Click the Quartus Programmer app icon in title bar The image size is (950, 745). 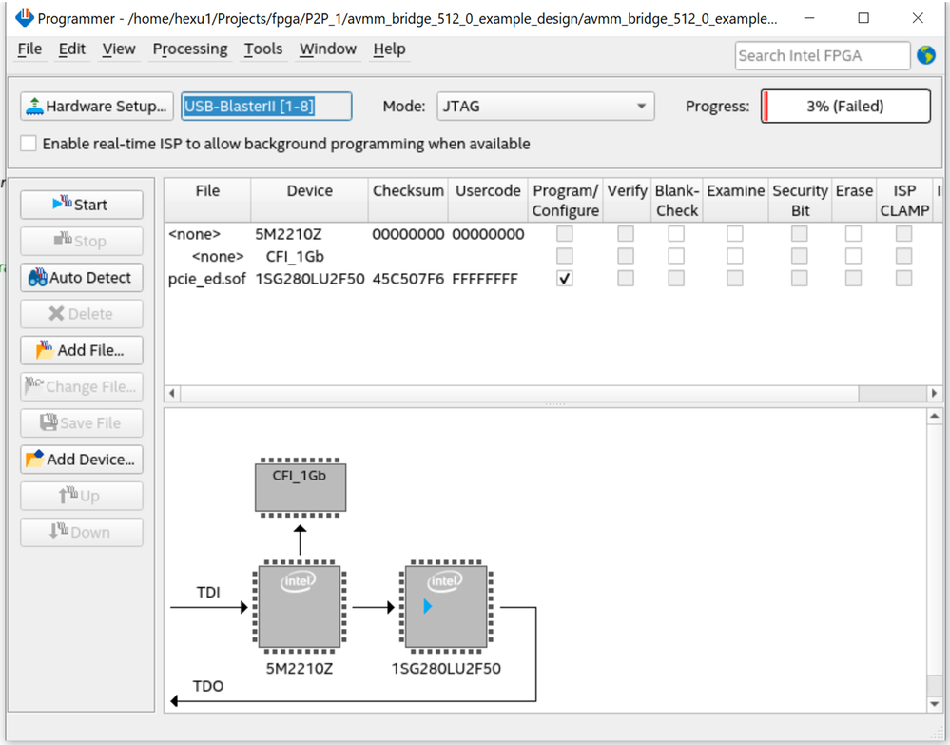[24, 17]
